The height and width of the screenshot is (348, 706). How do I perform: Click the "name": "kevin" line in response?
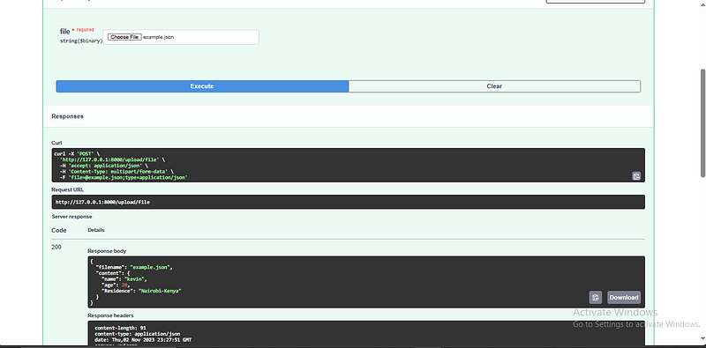click(124, 279)
